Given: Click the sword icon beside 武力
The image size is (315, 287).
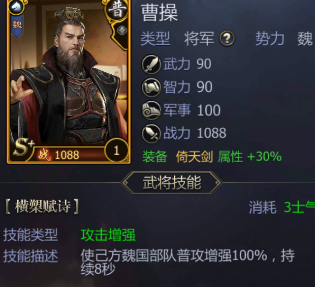Looking at the screenshot, I should pyautogui.click(x=151, y=64).
